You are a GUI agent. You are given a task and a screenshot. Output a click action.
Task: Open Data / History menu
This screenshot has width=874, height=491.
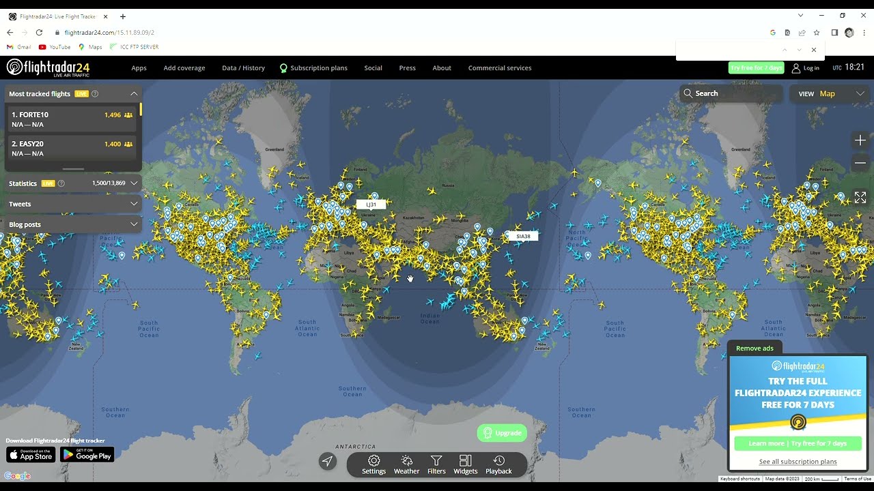243,68
